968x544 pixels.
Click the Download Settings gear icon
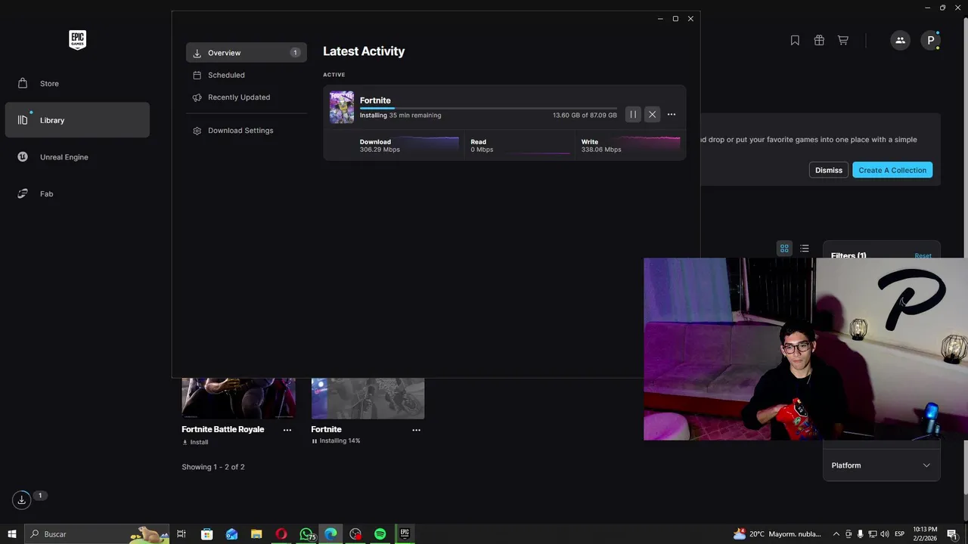pos(197,131)
